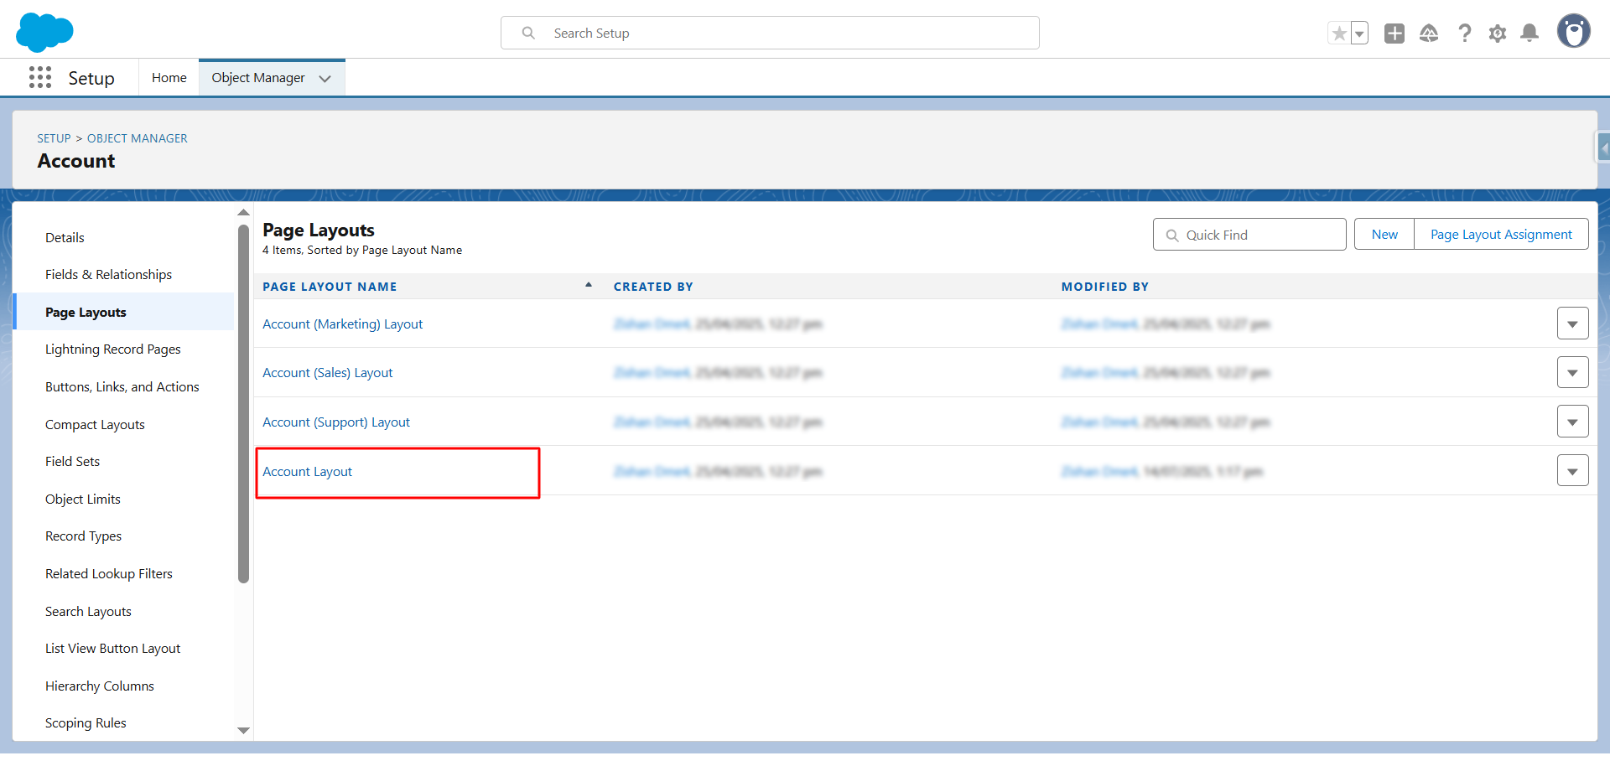Open Lightning Record Pages in the sidebar

coord(113,349)
